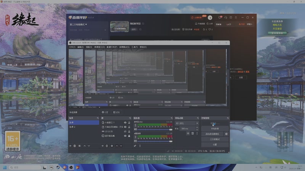Add a new source with plus icon
Image resolution: width=305 pixels, height=171 pixels.
point(103,146)
